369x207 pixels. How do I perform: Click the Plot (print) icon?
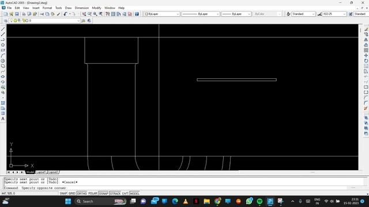coord(24,14)
